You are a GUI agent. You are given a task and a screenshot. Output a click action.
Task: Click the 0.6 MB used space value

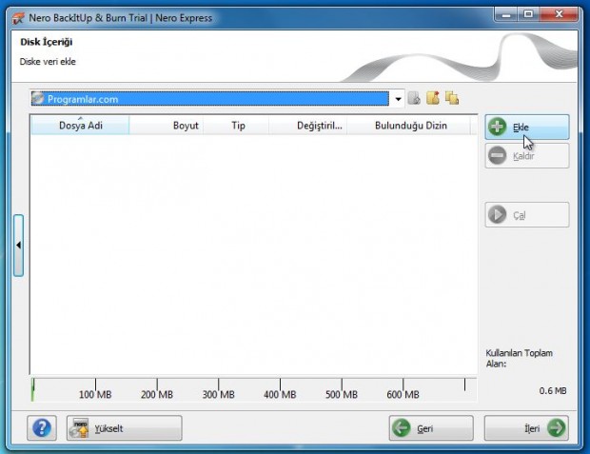click(552, 391)
